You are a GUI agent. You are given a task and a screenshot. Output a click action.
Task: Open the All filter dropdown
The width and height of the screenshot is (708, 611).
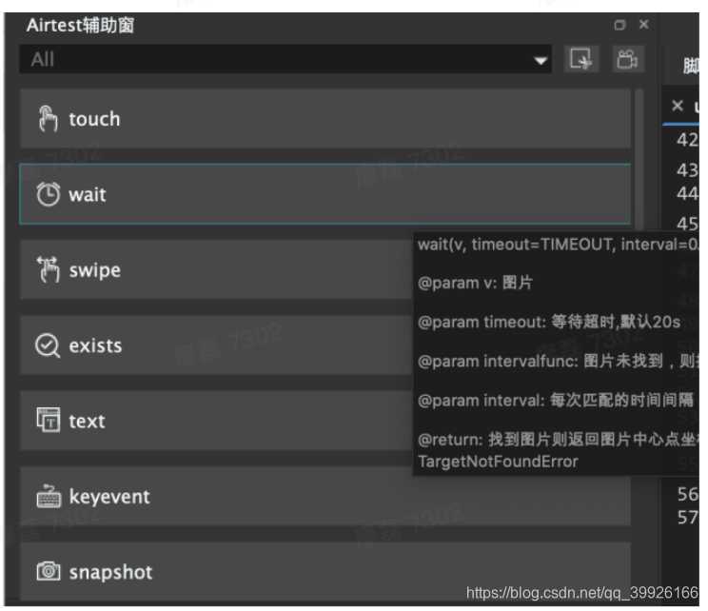click(x=285, y=59)
